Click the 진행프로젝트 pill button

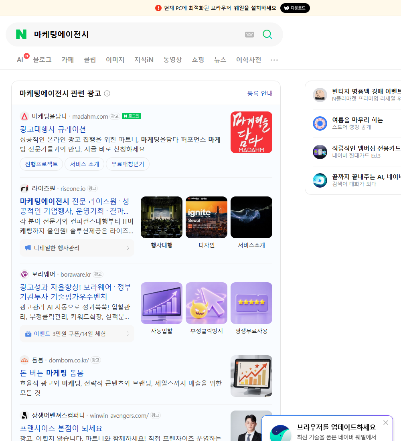pyautogui.click(x=41, y=164)
